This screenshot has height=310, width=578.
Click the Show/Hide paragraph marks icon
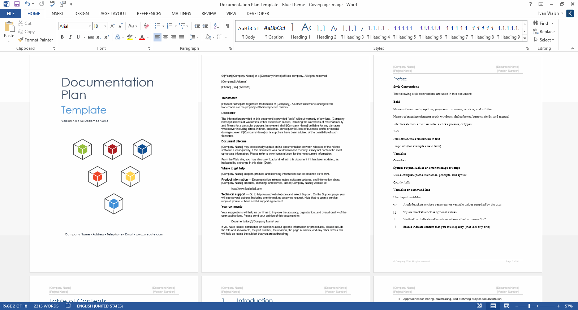click(227, 26)
